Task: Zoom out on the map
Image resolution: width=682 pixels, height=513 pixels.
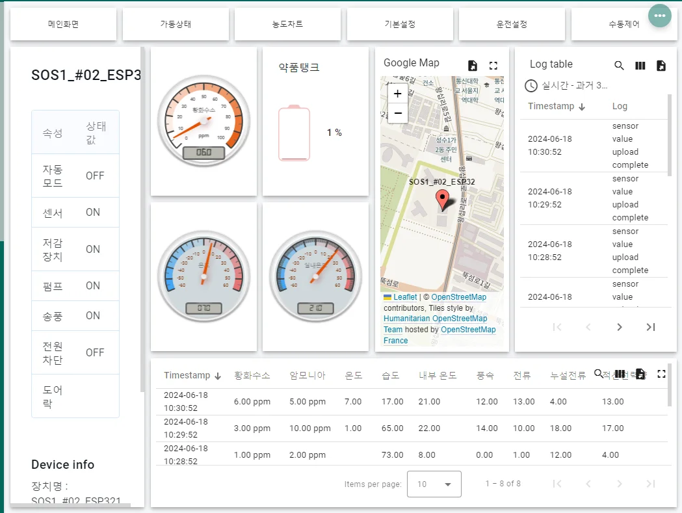Action: click(x=397, y=113)
